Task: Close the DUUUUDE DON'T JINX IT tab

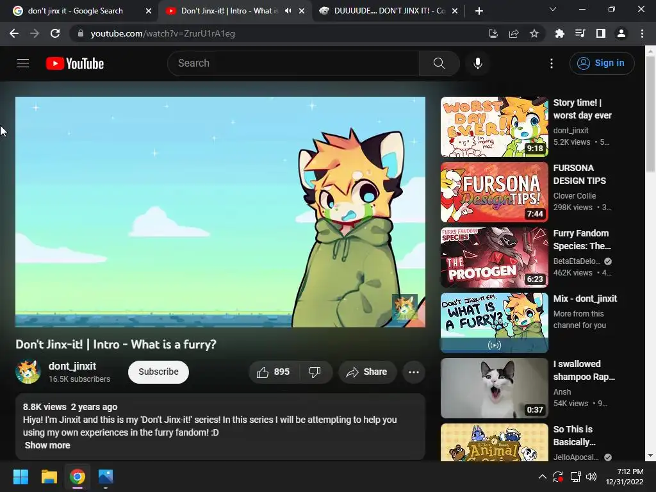Action: click(455, 11)
